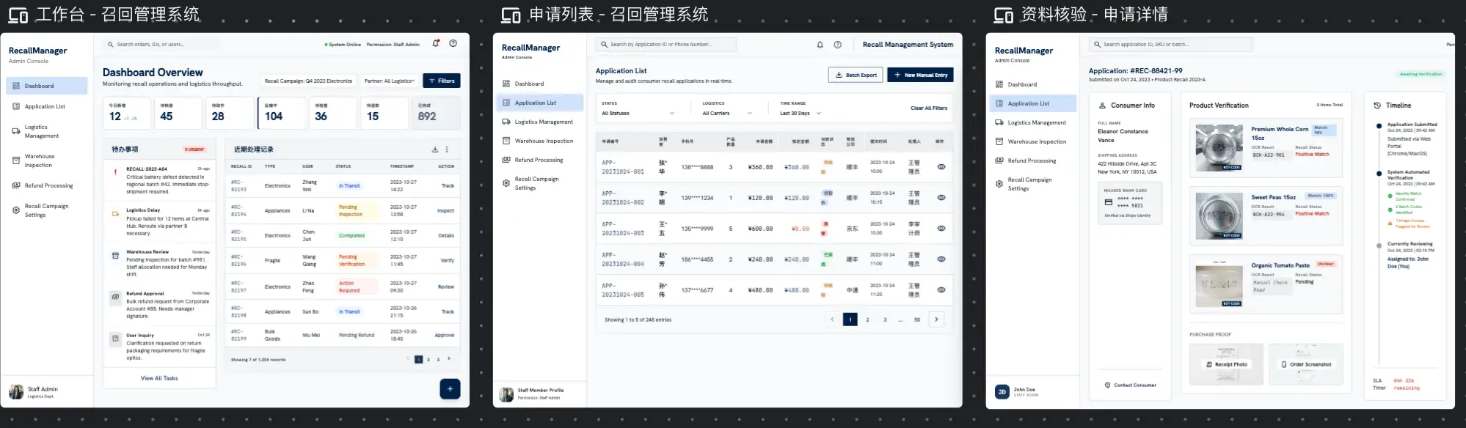Select page 2 in Application List pagination
This screenshot has height=428, width=1466.
[867, 320]
